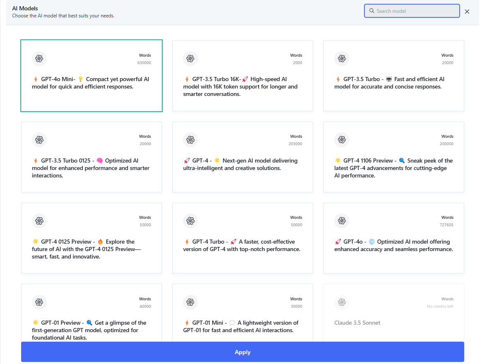This screenshot has width=482, height=364.
Task: Click the OpenAI logo on the GPT-4 1106 Preview card
Action: click(x=342, y=140)
